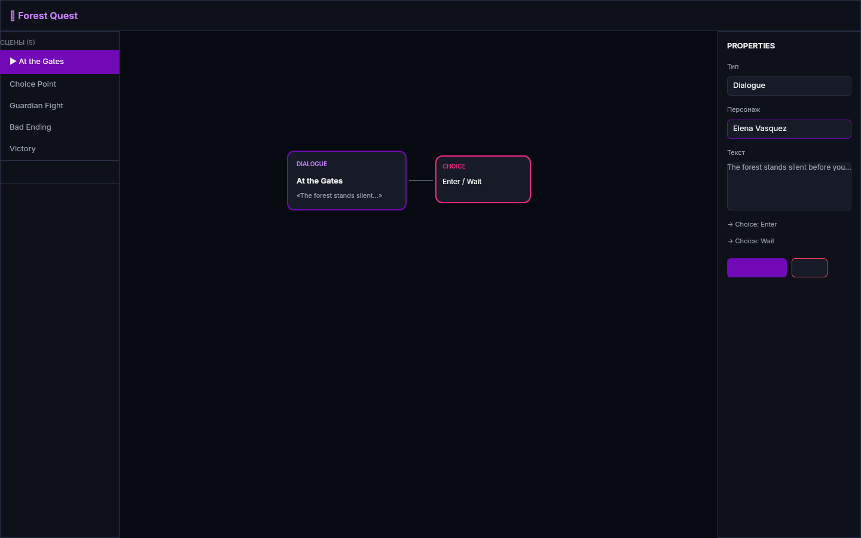Click the empty field below the scene list
Image resolution: width=861 pixels, height=538 pixels.
tap(60, 172)
